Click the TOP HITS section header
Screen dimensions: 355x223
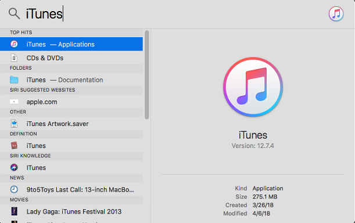click(x=21, y=33)
